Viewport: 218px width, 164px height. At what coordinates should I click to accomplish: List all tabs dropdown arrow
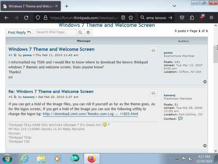coord(174,6)
